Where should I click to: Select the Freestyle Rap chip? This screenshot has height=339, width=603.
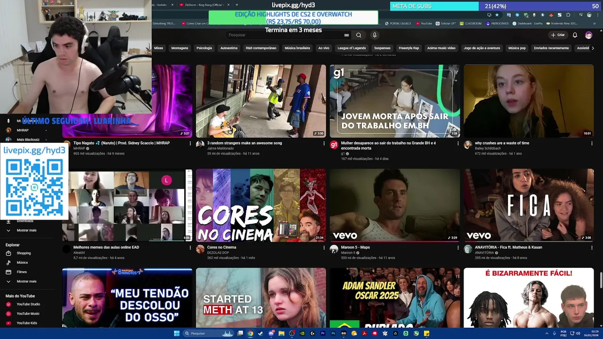point(409,48)
